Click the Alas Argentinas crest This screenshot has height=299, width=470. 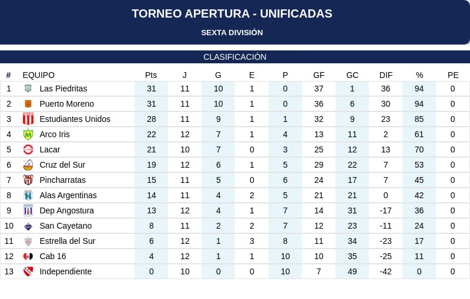tap(28, 195)
